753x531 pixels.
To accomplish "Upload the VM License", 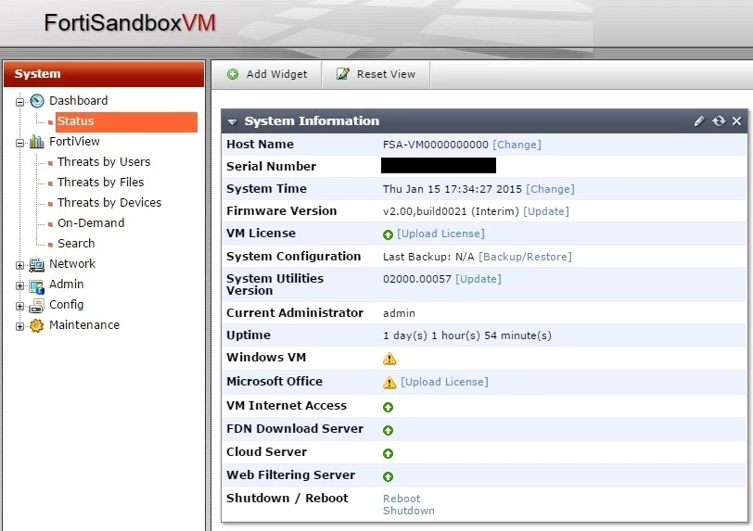I will pyautogui.click(x=440, y=234).
